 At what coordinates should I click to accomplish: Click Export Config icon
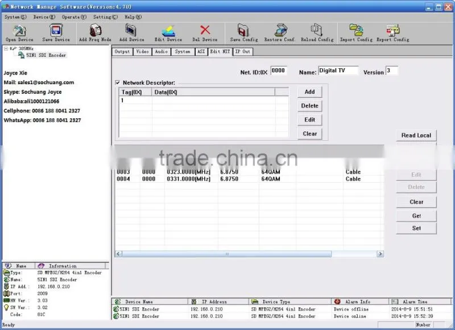tap(393, 30)
